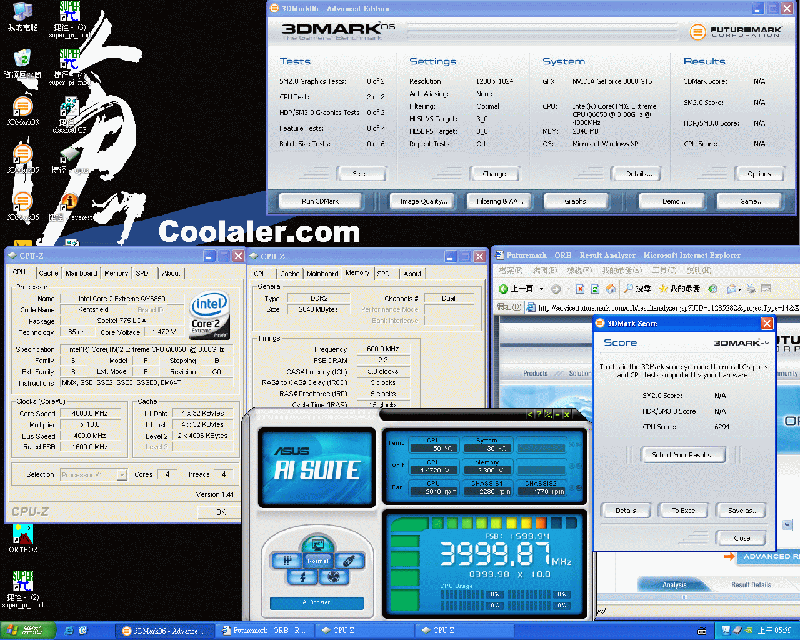Click the IE Refresh icon
This screenshot has width=800, height=640.
(x=595, y=289)
